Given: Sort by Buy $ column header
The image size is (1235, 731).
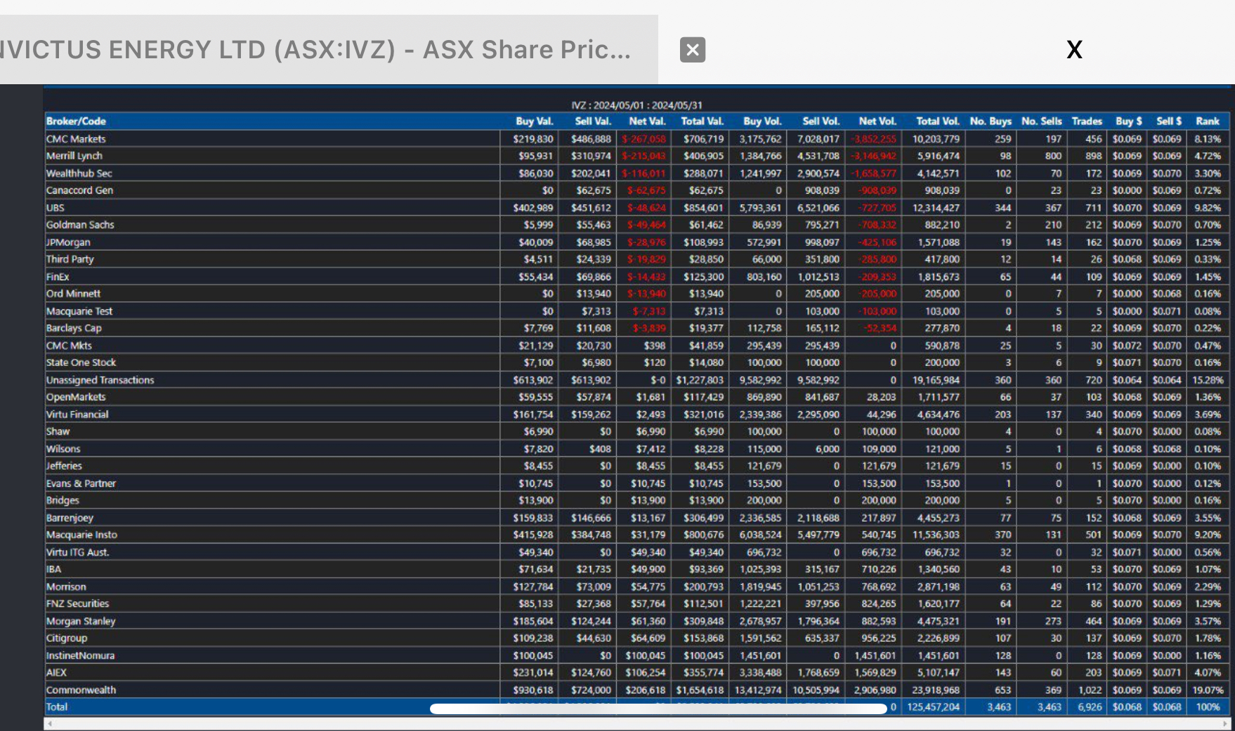Looking at the screenshot, I should (x=1128, y=121).
